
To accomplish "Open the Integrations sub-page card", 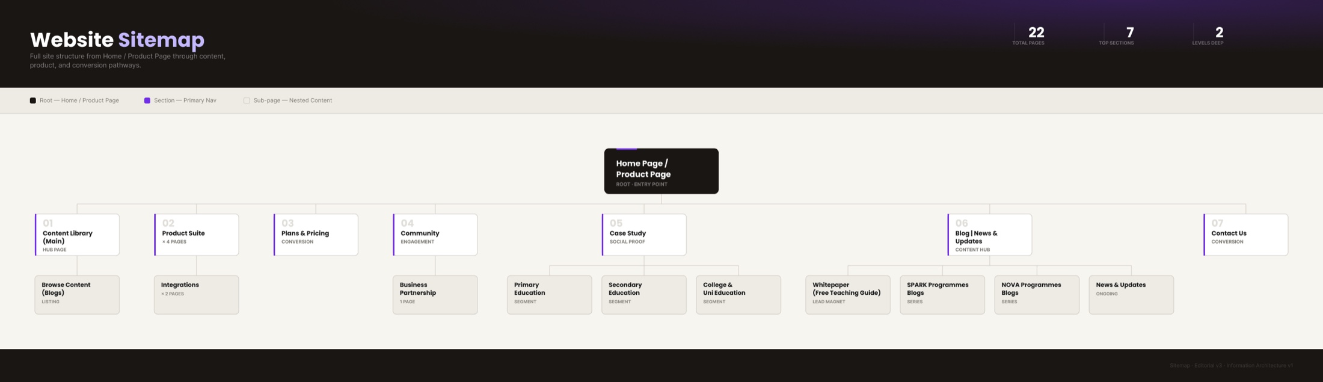I will pyautogui.click(x=197, y=295).
